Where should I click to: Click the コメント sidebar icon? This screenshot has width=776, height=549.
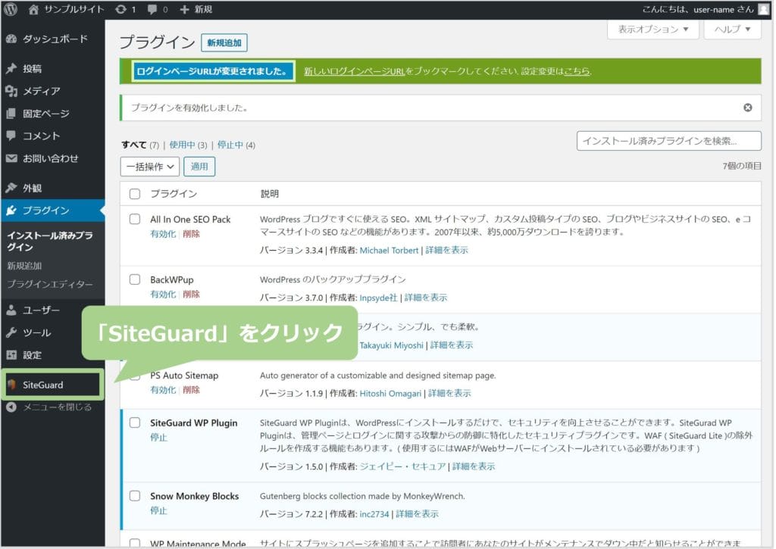tap(11, 136)
